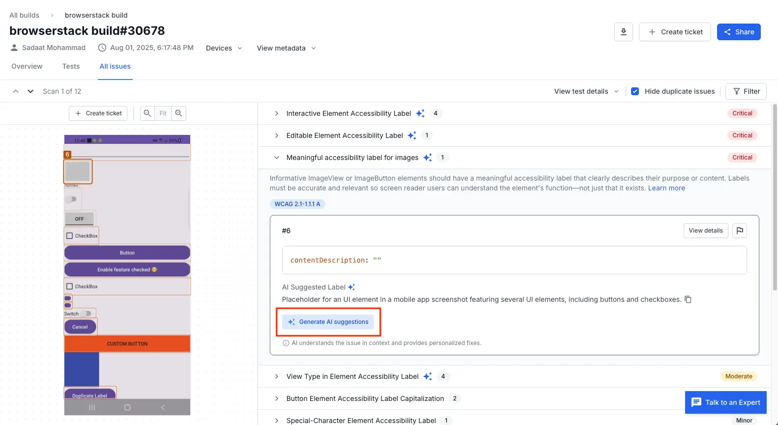
Task: Click the zoom in magnifier icon
Action: click(179, 113)
